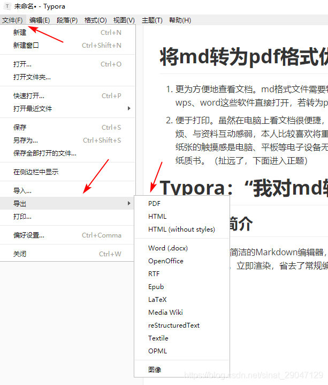Click the text 纸质书。(扯远了,下面进入正题)
Screen dimensions: 328x385
pyautogui.click(x=241, y=161)
